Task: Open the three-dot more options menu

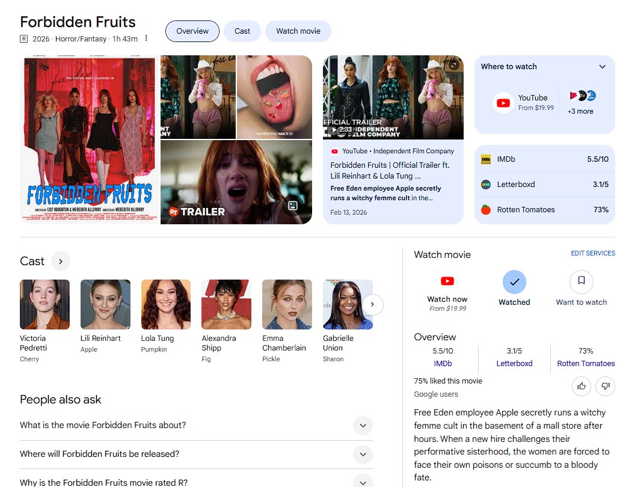Action: coord(146,38)
